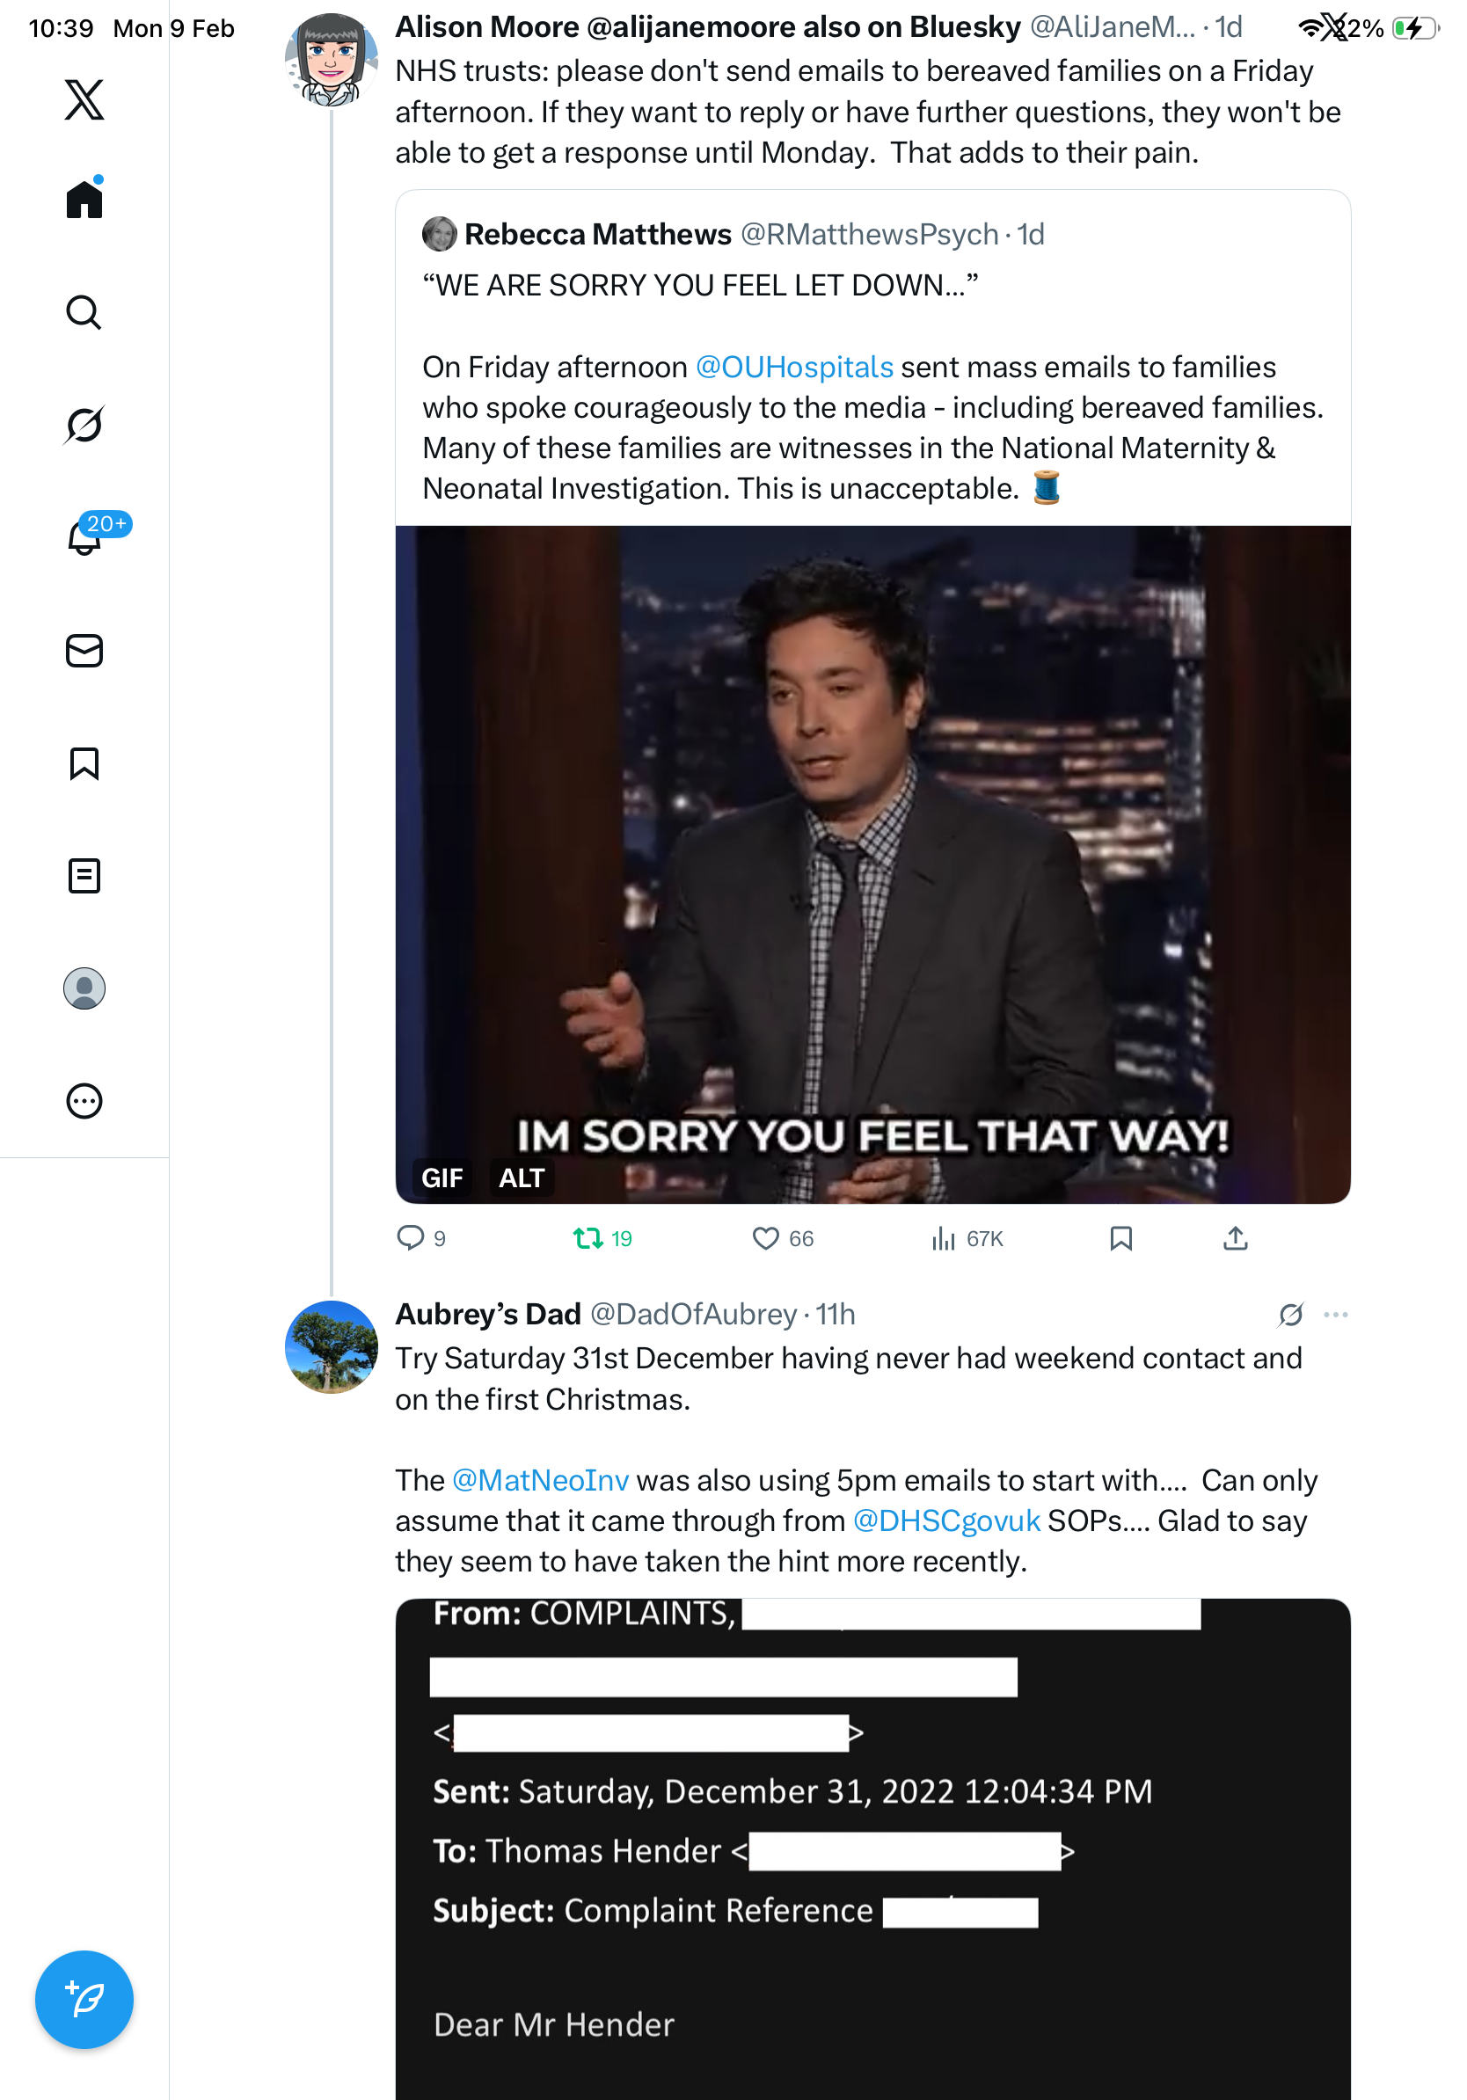Open more options on Aubrey's Dad post
1467x2100 pixels.
(1335, 1316)
